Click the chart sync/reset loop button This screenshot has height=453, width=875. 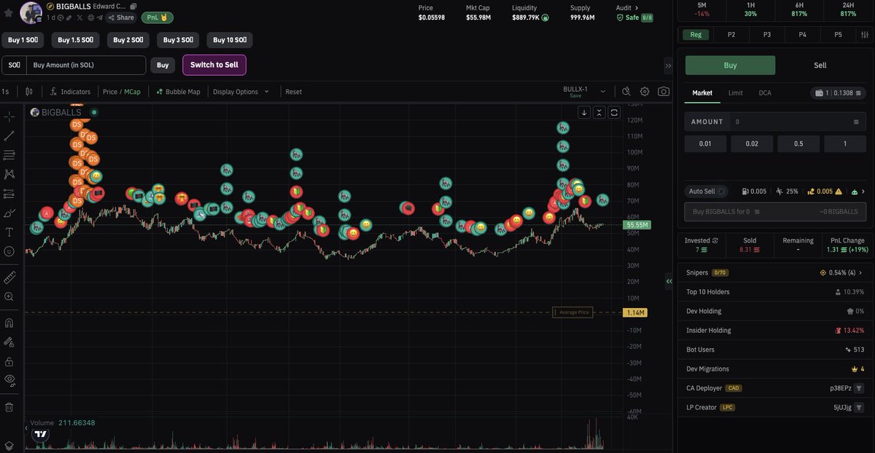(615, 112)
